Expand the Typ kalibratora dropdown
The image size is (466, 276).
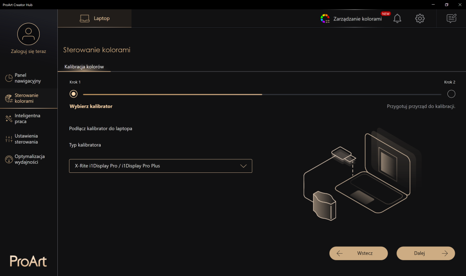pos(160,166)
